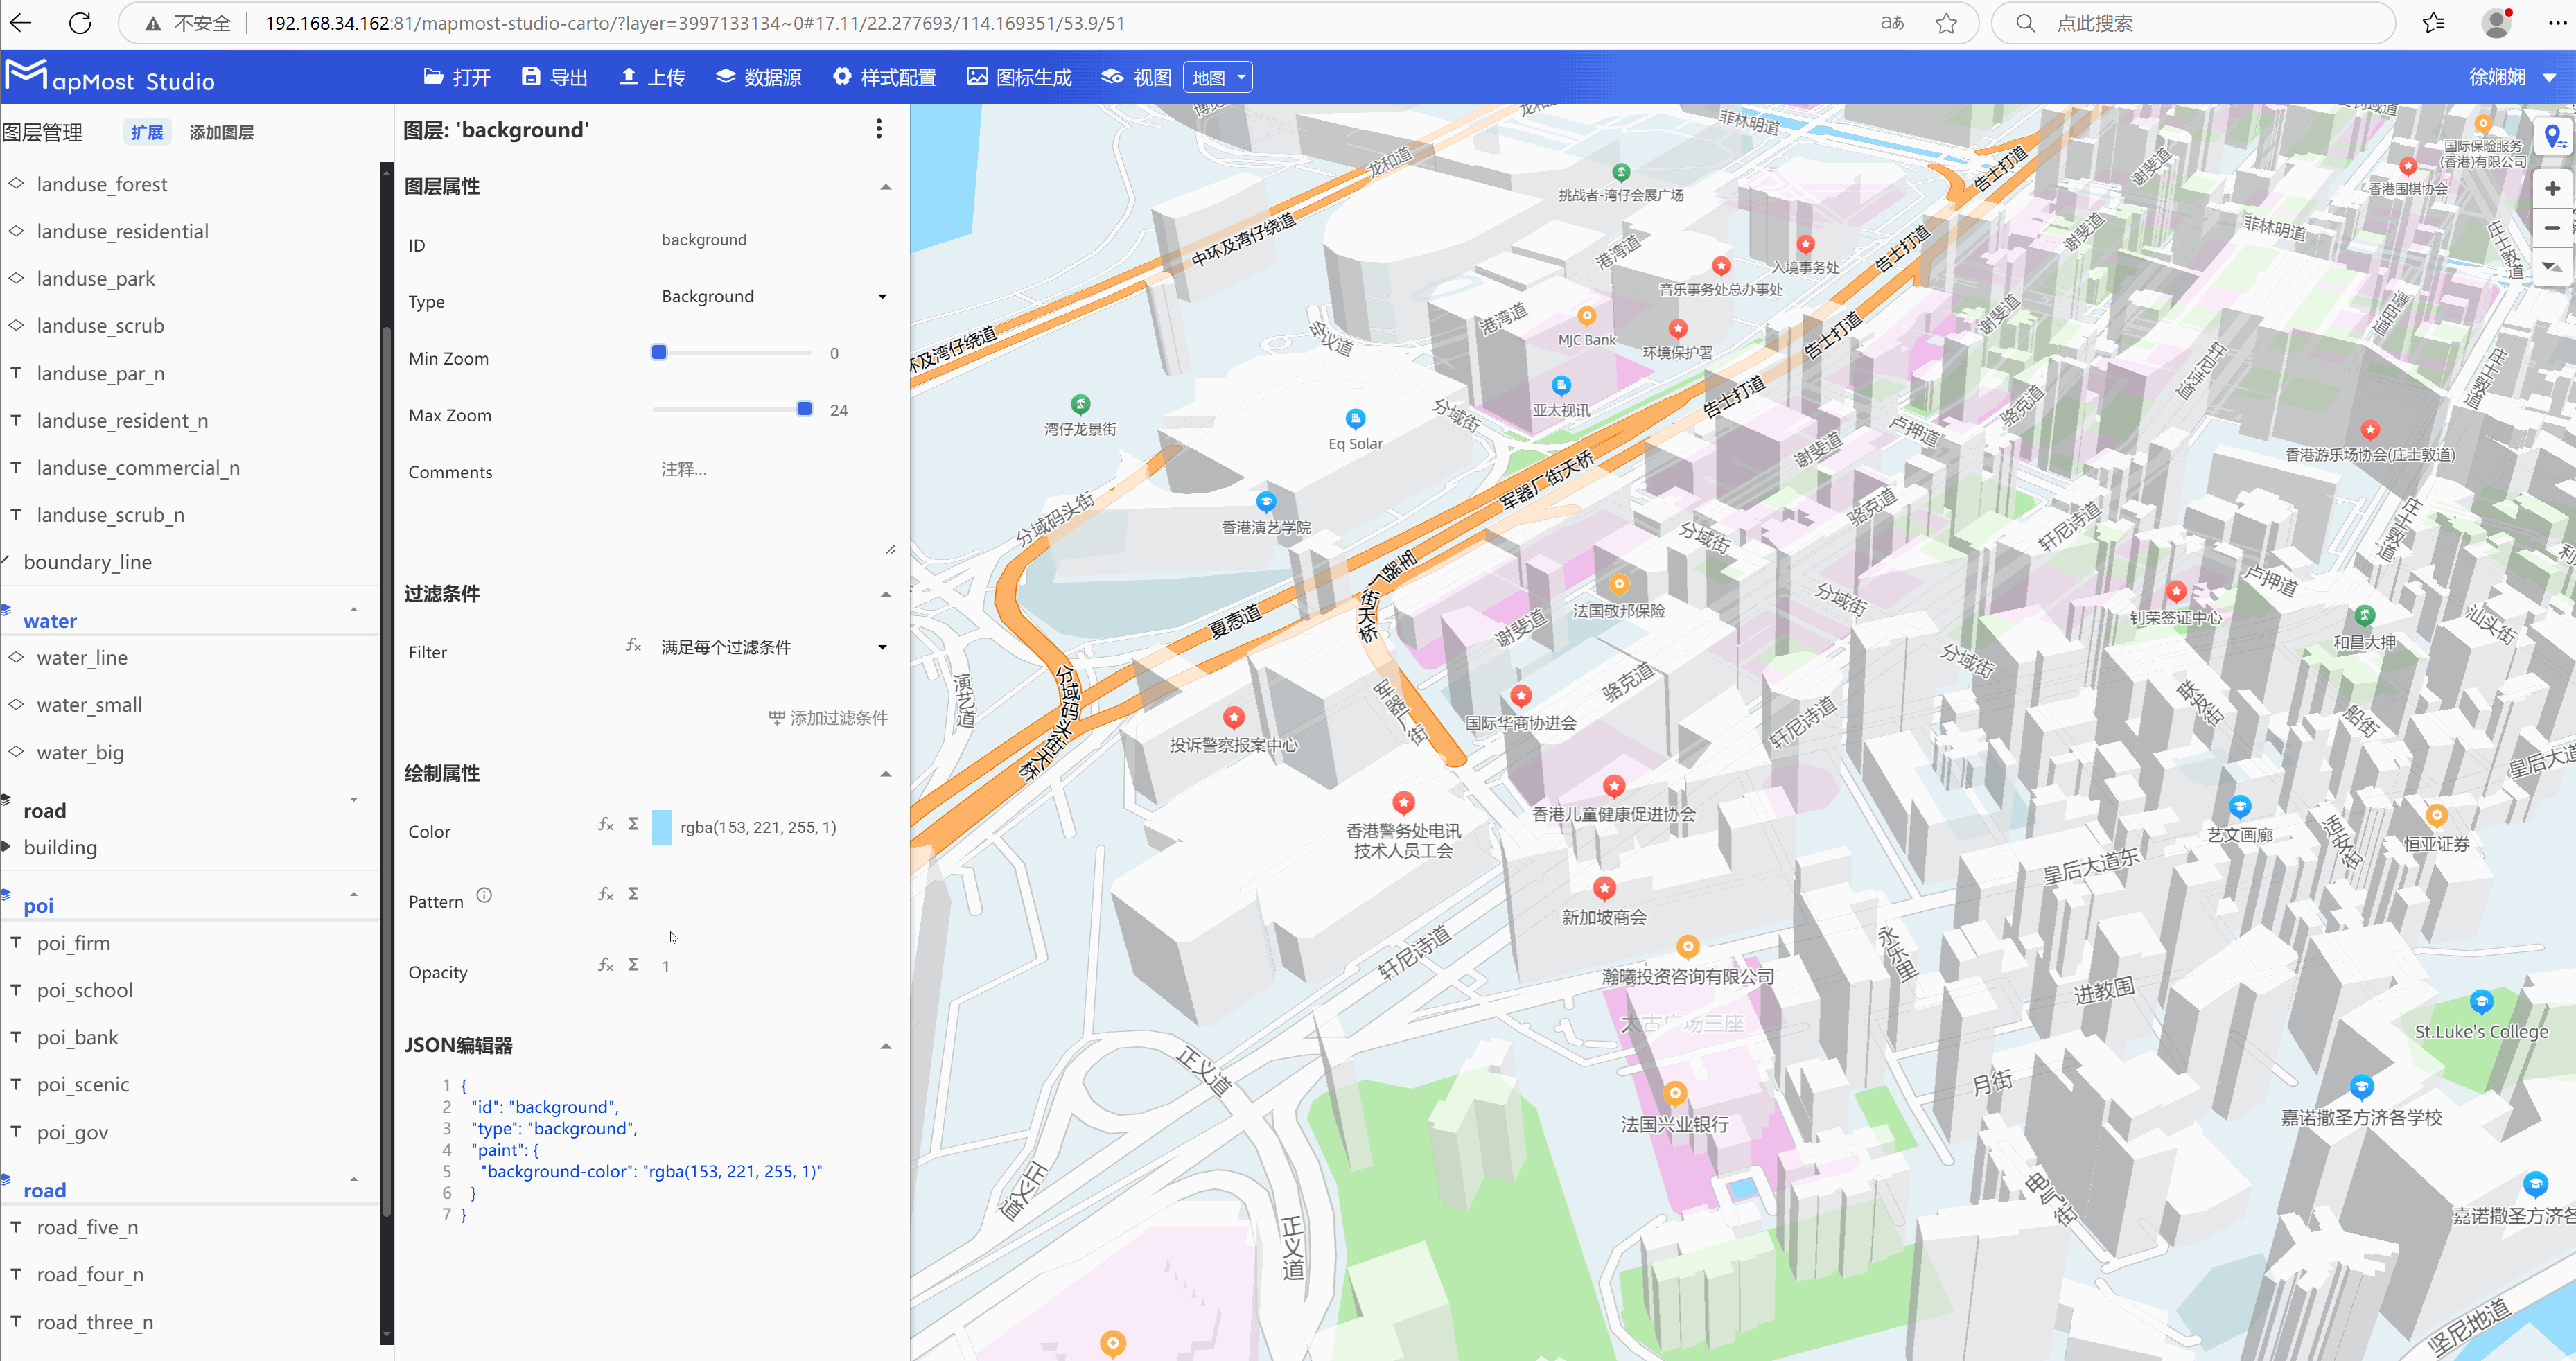Open the 样式配置 style configuration tool
The height and width of the screenshot is (1361, 2576).
tap(884, 77)
